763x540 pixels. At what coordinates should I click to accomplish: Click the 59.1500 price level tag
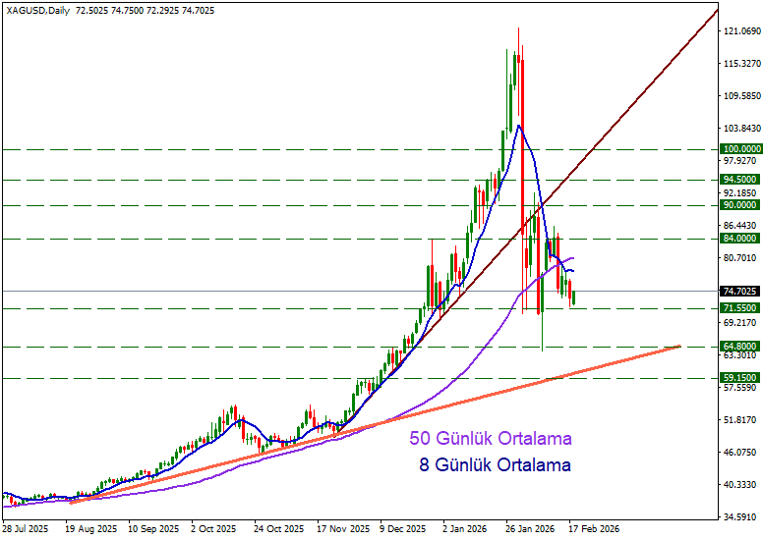pyautogui.click(x=739, y=378)
